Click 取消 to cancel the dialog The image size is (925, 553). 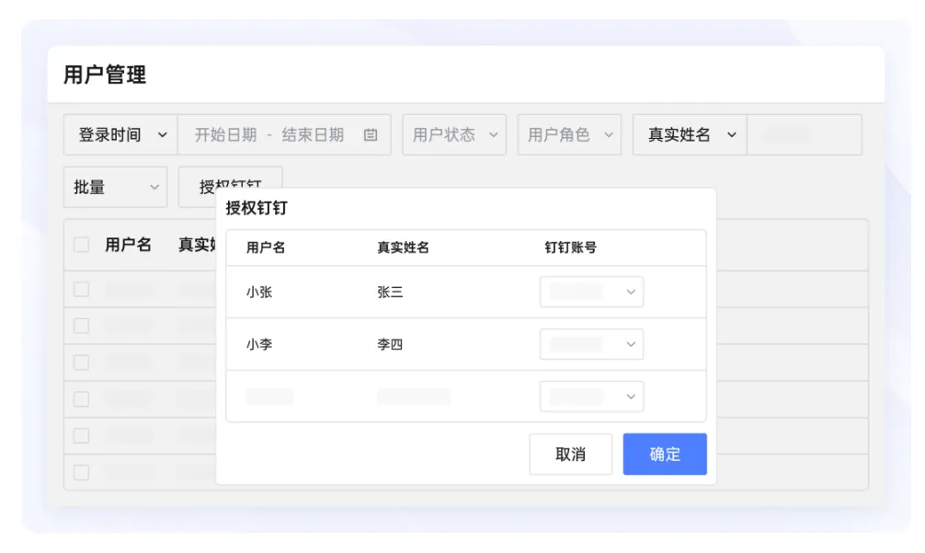pos(570,454)
